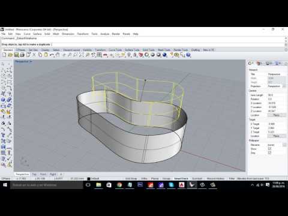Click the command prompt input line
The width and height of the screenshot is (288, 216).
pos(143,44)
